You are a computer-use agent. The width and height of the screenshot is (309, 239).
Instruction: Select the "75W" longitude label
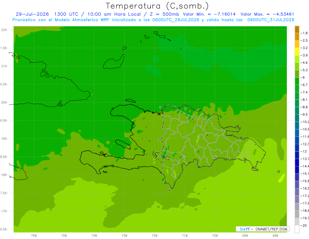pos(64,236)
